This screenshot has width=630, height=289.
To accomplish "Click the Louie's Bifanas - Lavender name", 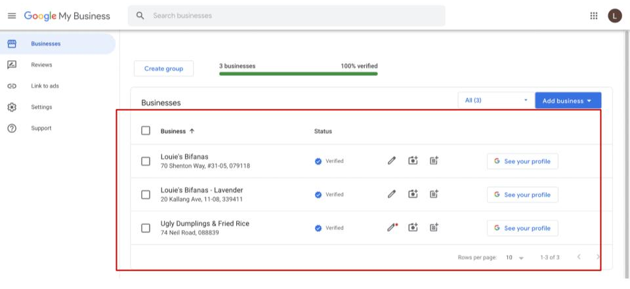I will tap(201, 190).
